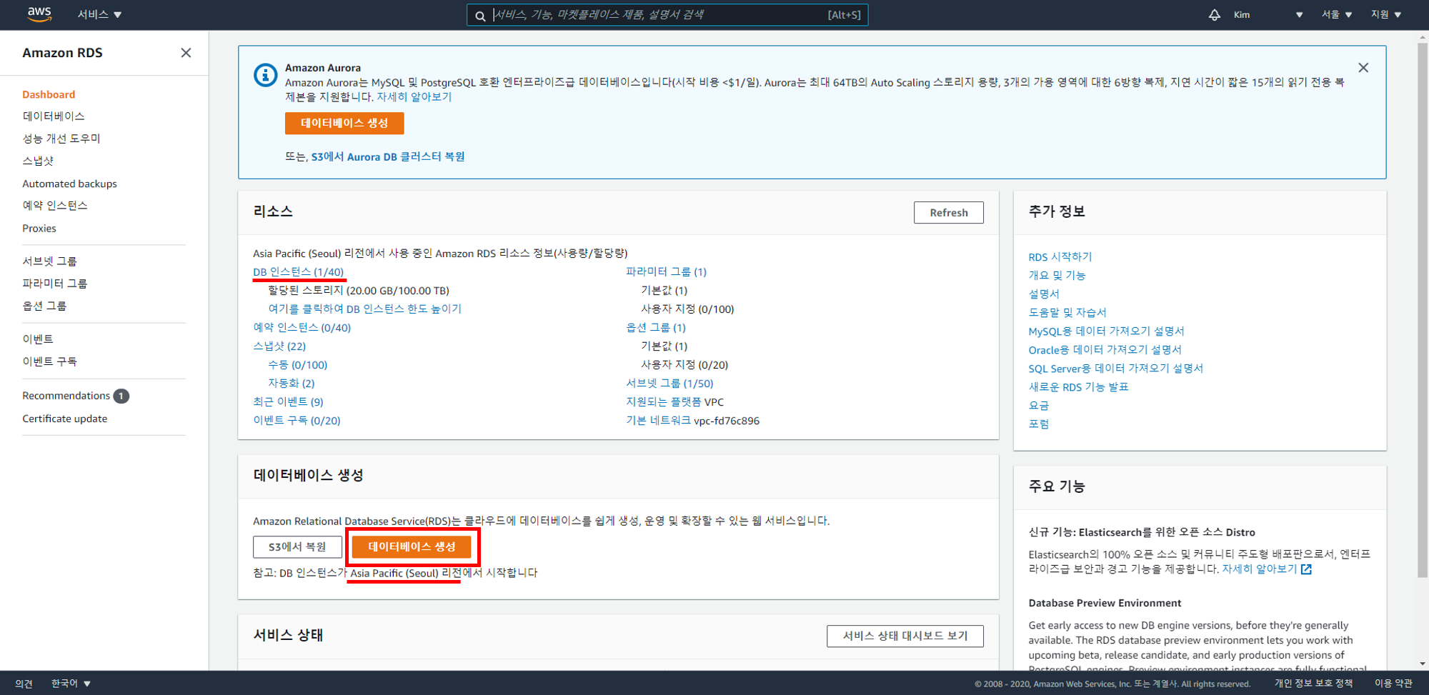Open 옵션 그룹 in the sidebar
This screenshot has height=695, width=1429.
(x=44, y=306)
